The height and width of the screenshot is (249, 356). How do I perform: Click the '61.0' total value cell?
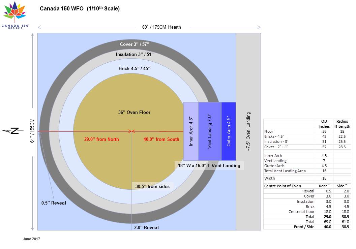[x=345, y=222]
